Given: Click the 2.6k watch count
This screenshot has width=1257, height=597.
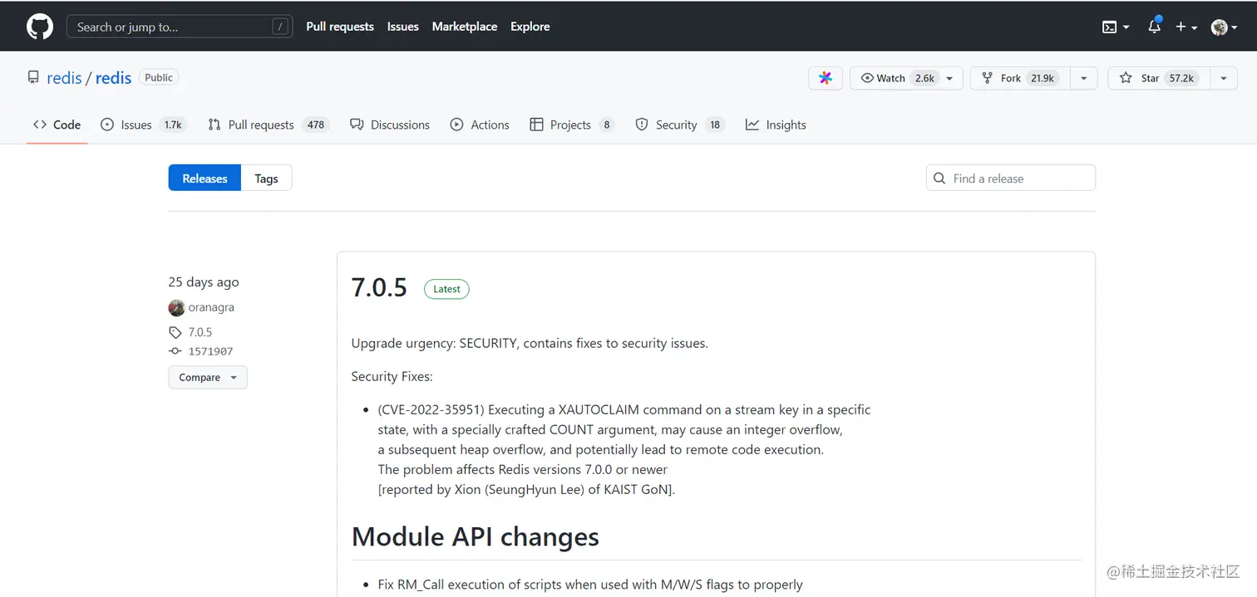Looking at the screenshot, I should click(x=924, y=78).
